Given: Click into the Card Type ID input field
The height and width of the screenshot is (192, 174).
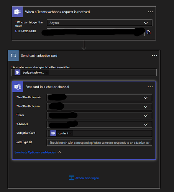Looking at the screenshot, I should click(100, 142).
